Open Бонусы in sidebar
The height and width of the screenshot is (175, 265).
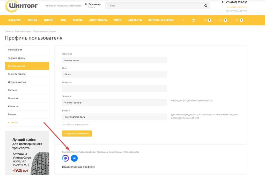[x=27, y=114]
